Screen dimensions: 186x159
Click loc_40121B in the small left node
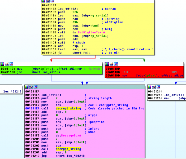(12, 91)
